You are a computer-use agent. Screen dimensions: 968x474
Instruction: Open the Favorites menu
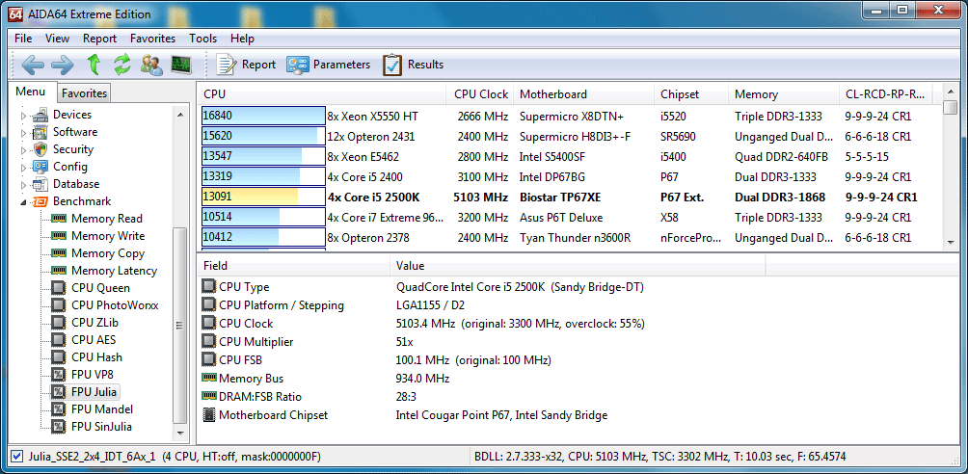[152, 39]
